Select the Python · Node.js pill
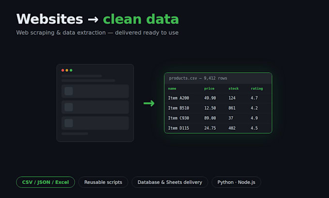Image resolution: width=329 pixels, height=198 pixels. [x=236, y=182]
